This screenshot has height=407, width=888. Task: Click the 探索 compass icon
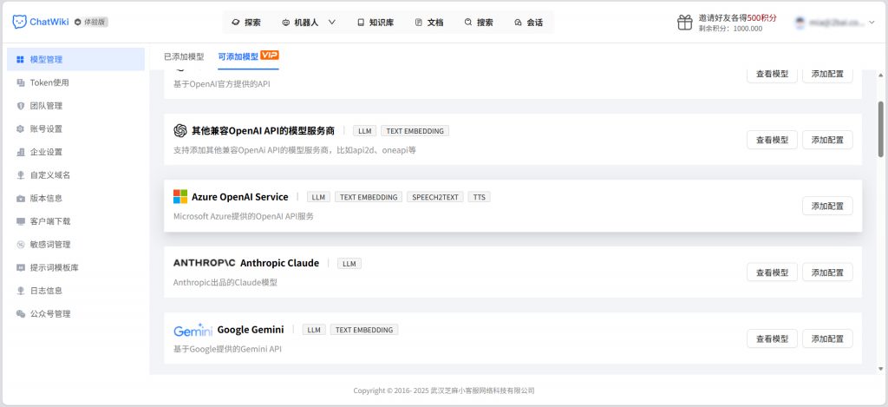pyautogui.click(x=236, y=23)
